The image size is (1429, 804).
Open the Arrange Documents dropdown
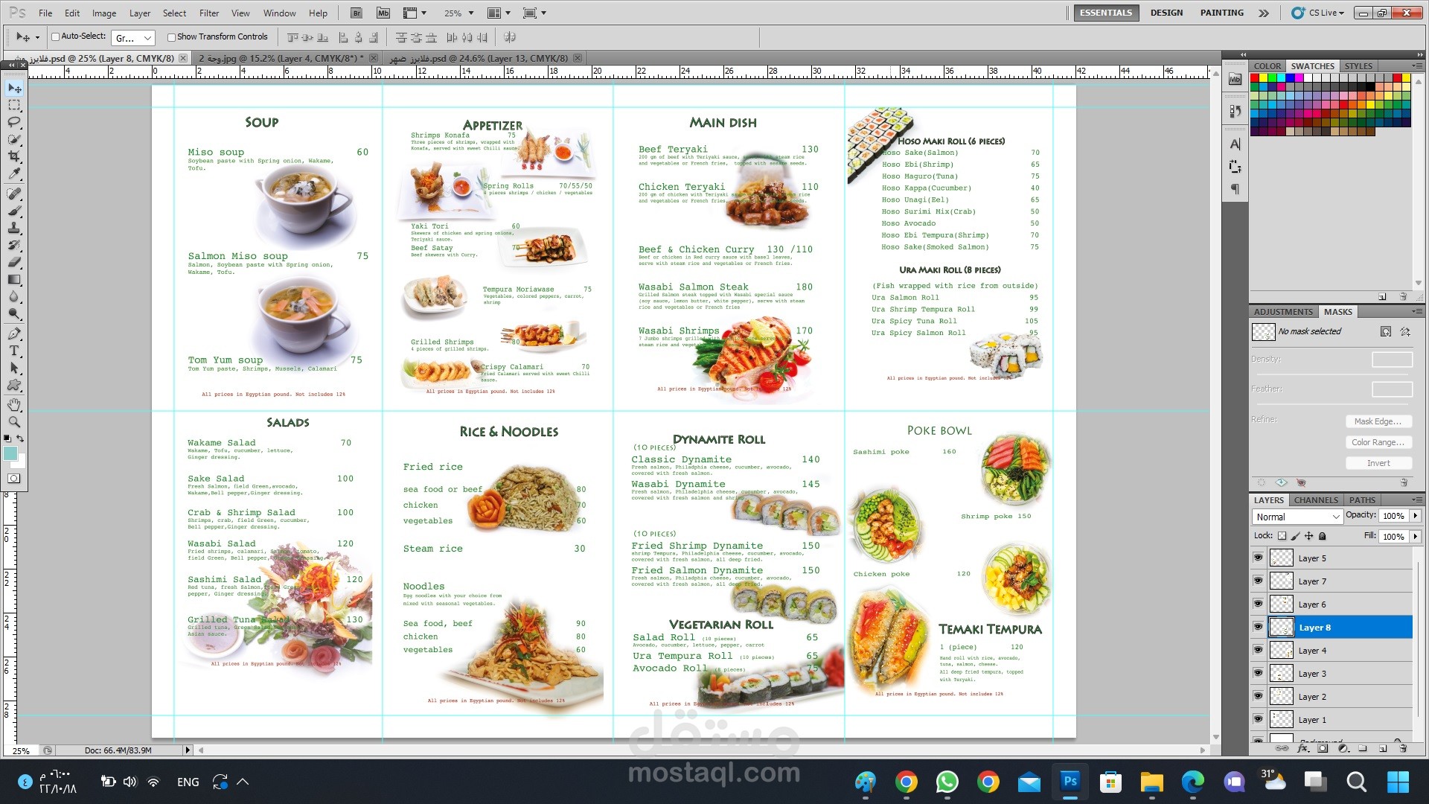coord(499,13)
